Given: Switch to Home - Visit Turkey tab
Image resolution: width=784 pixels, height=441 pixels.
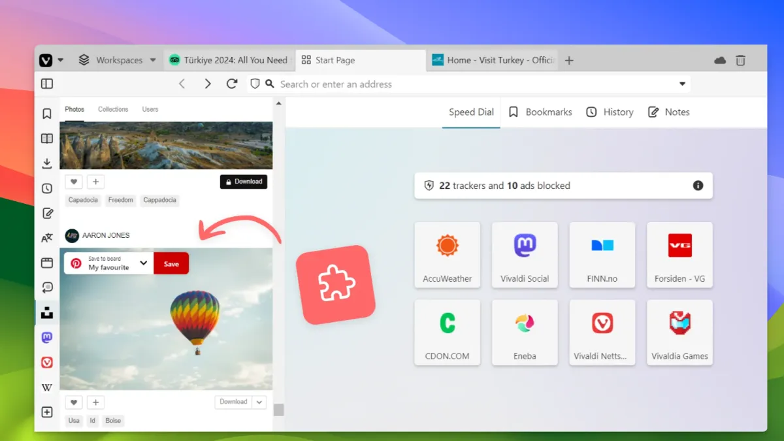Looking at the screenshot, I should pos(493,60).
